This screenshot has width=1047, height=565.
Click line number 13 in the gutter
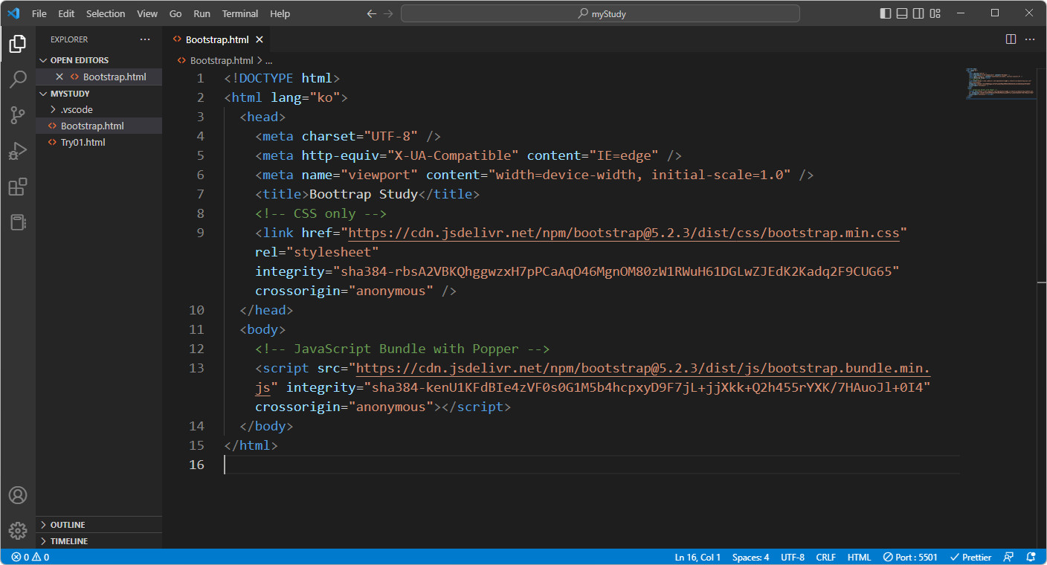click(x=196, y=368)
